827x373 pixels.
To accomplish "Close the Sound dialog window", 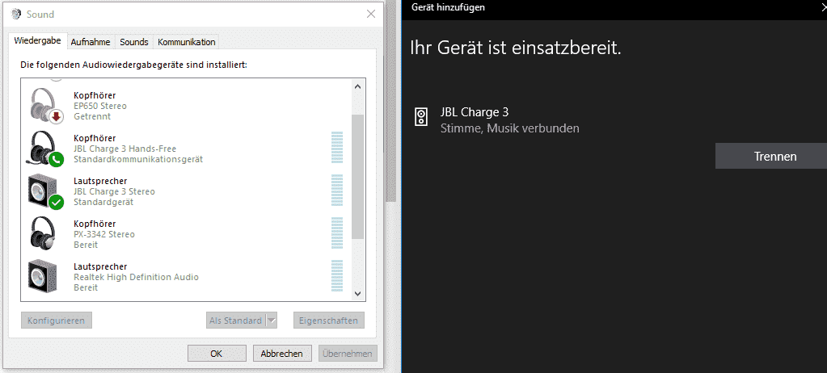I will (371, 15).
